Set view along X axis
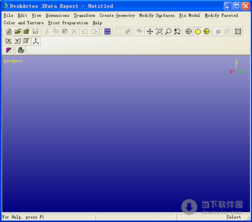252x222 pixels. [x=8, y=41]
